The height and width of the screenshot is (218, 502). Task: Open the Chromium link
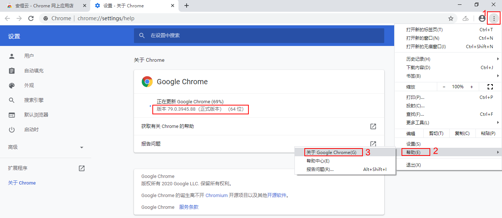(x=216, y=196)
